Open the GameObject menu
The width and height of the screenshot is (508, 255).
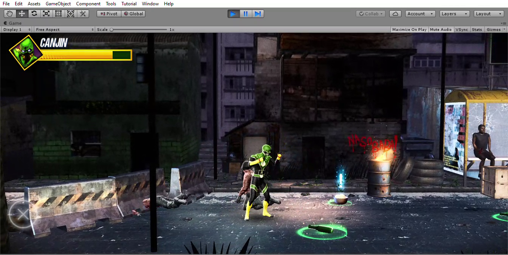(59, 4)
